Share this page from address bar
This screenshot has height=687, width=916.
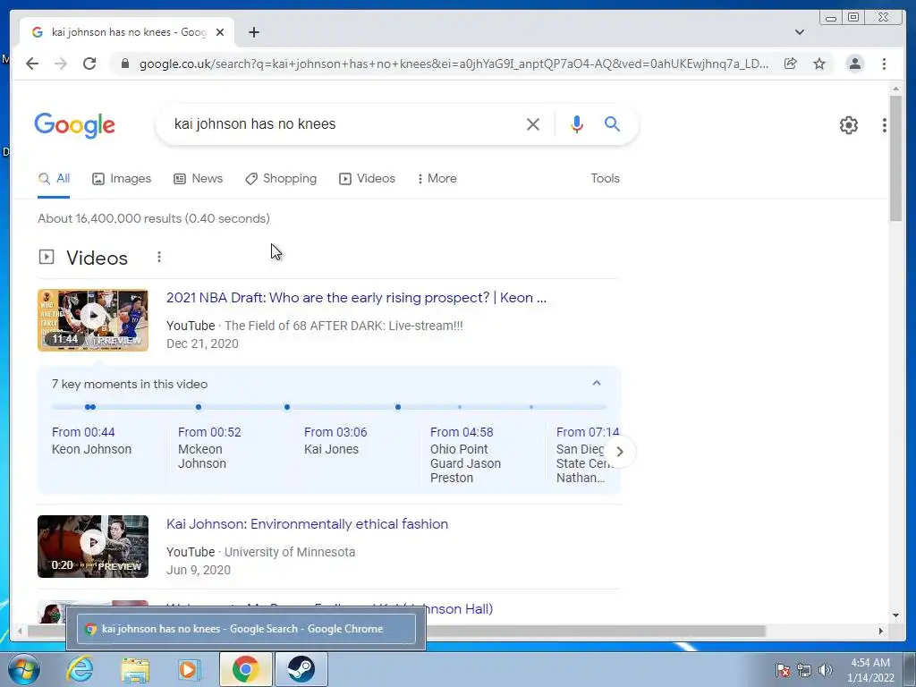point(791,64)
